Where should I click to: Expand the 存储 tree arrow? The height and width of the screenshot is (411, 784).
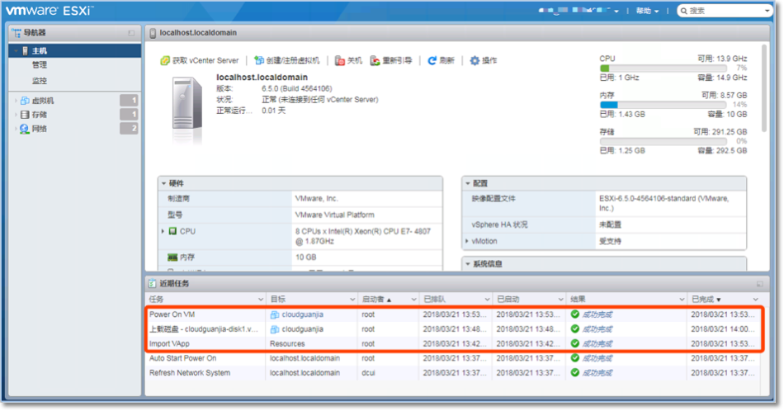coord(16,115)
